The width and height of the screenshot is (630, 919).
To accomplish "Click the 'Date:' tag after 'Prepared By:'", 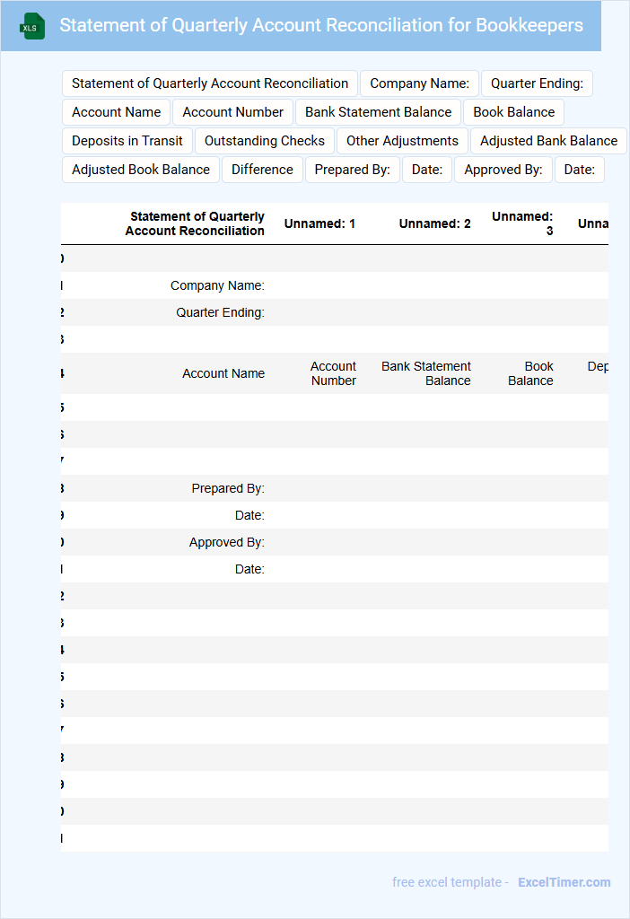I will [x=427, y=170].
